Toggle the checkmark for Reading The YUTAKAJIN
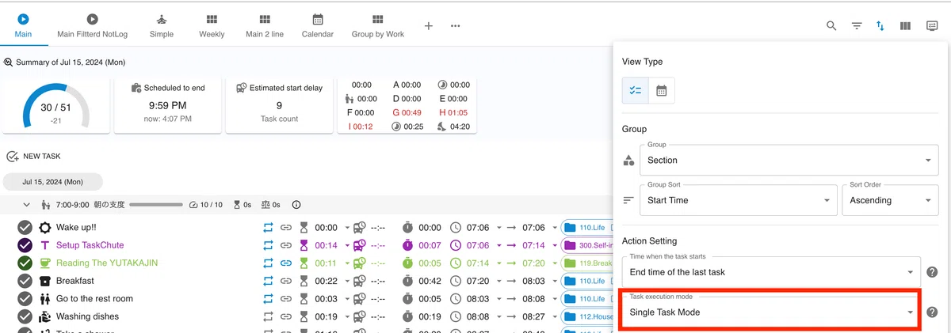951x333 pixels. coord(25,263)
